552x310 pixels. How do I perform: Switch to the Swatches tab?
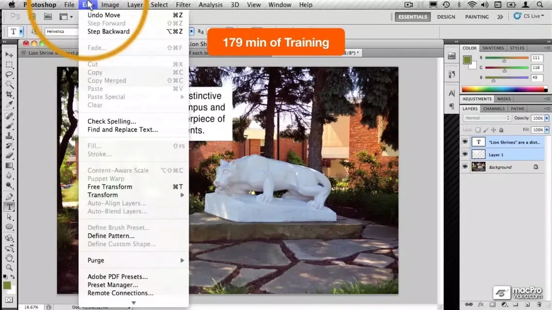(x=493, y=48)
